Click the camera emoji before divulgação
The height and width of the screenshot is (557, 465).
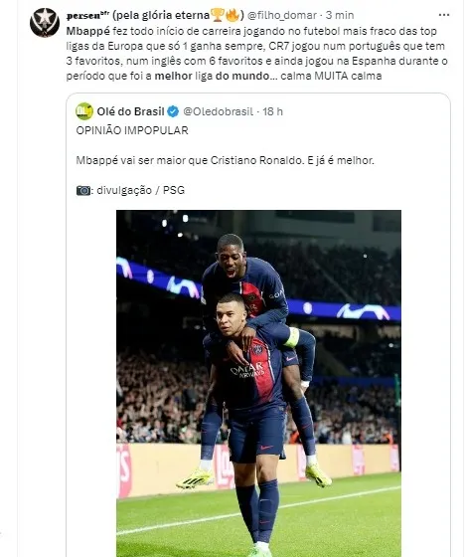pos(83,190)
